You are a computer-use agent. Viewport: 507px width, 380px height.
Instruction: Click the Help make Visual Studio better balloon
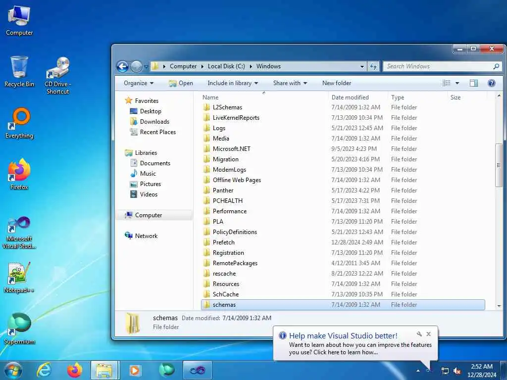[x=355, y=343]
